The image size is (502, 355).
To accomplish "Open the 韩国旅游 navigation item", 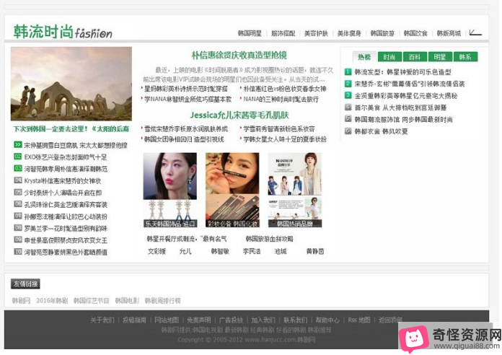I will (382, 33).
